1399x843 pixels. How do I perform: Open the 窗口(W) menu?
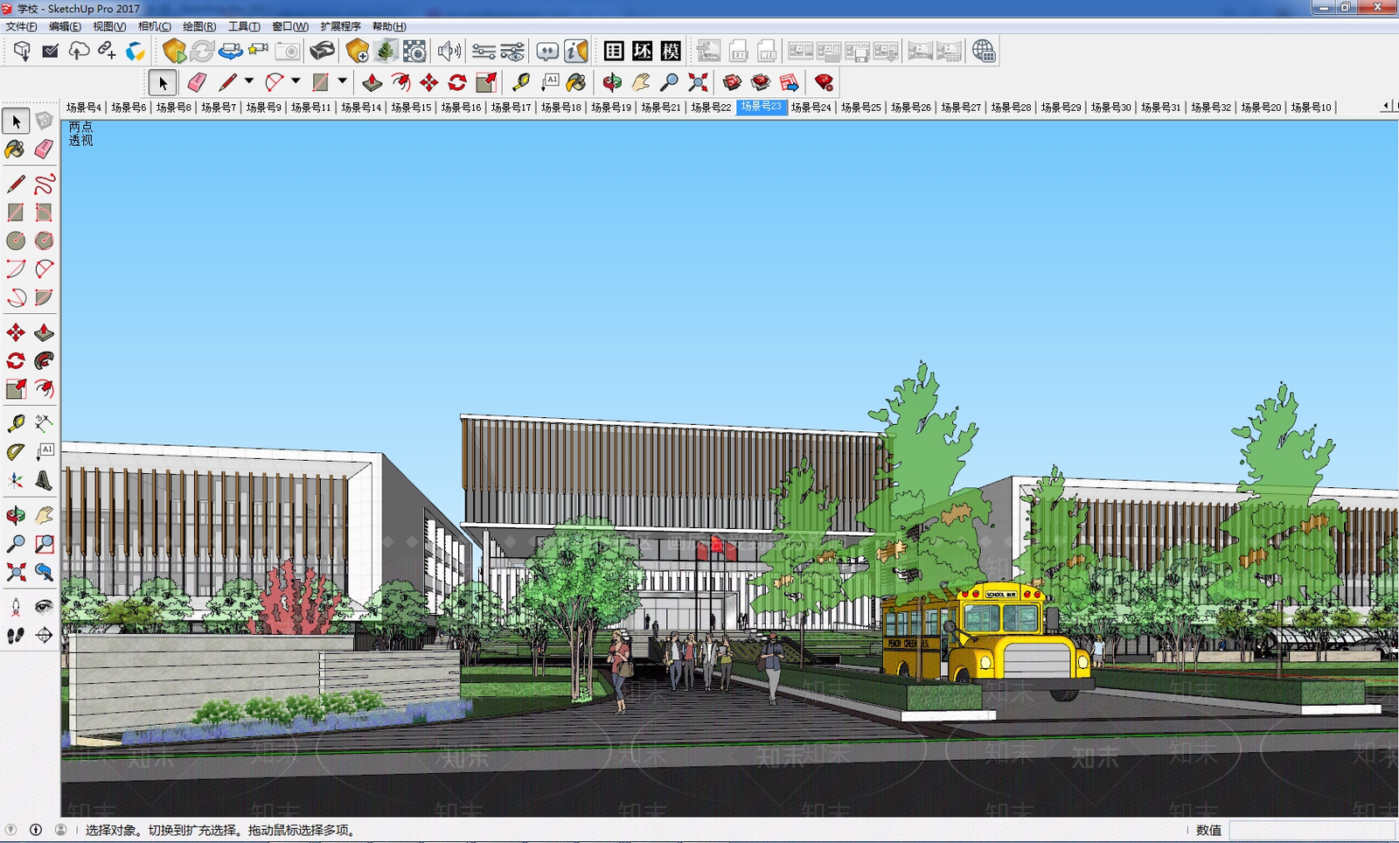[x=290, y=26]
